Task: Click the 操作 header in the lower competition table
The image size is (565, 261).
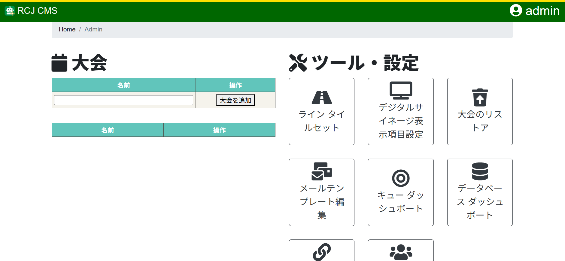Action: coord(219,130)
